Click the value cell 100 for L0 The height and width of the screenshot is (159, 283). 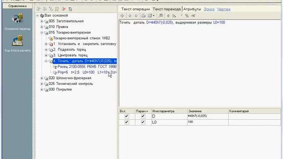pyautogui.click(x=208, y=122)
